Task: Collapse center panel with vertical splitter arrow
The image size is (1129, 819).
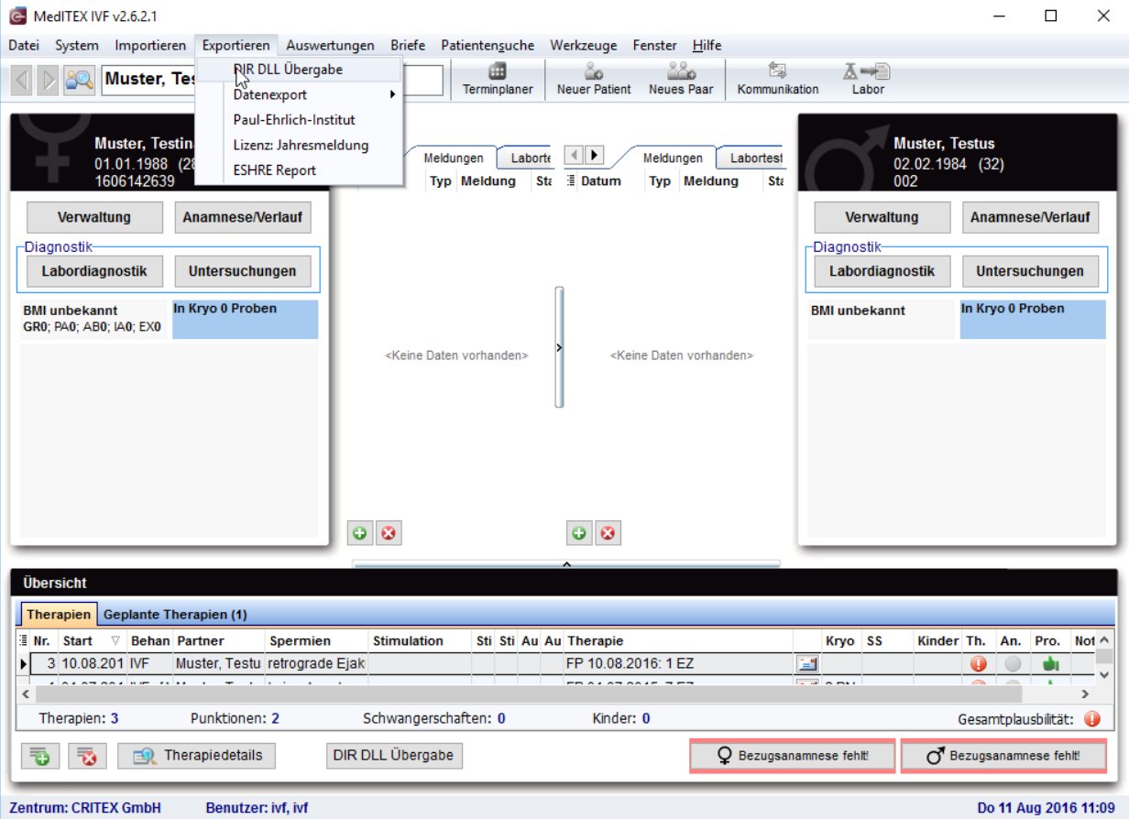Action: pyautogui.click(x=559, y=347)
